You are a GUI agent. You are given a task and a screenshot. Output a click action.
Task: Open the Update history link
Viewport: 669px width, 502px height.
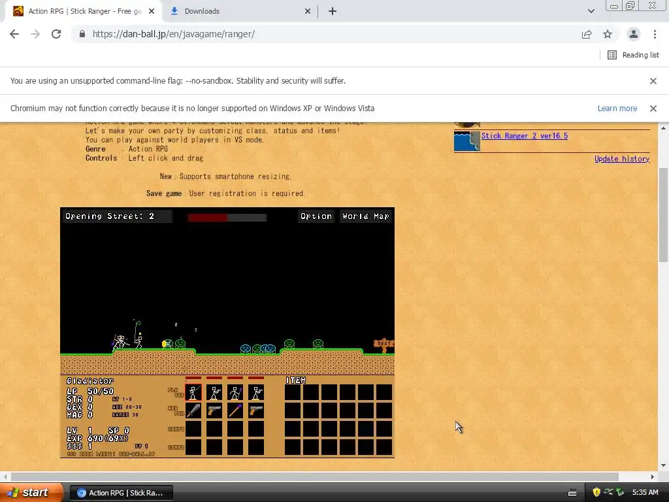[x=622, y=159]
